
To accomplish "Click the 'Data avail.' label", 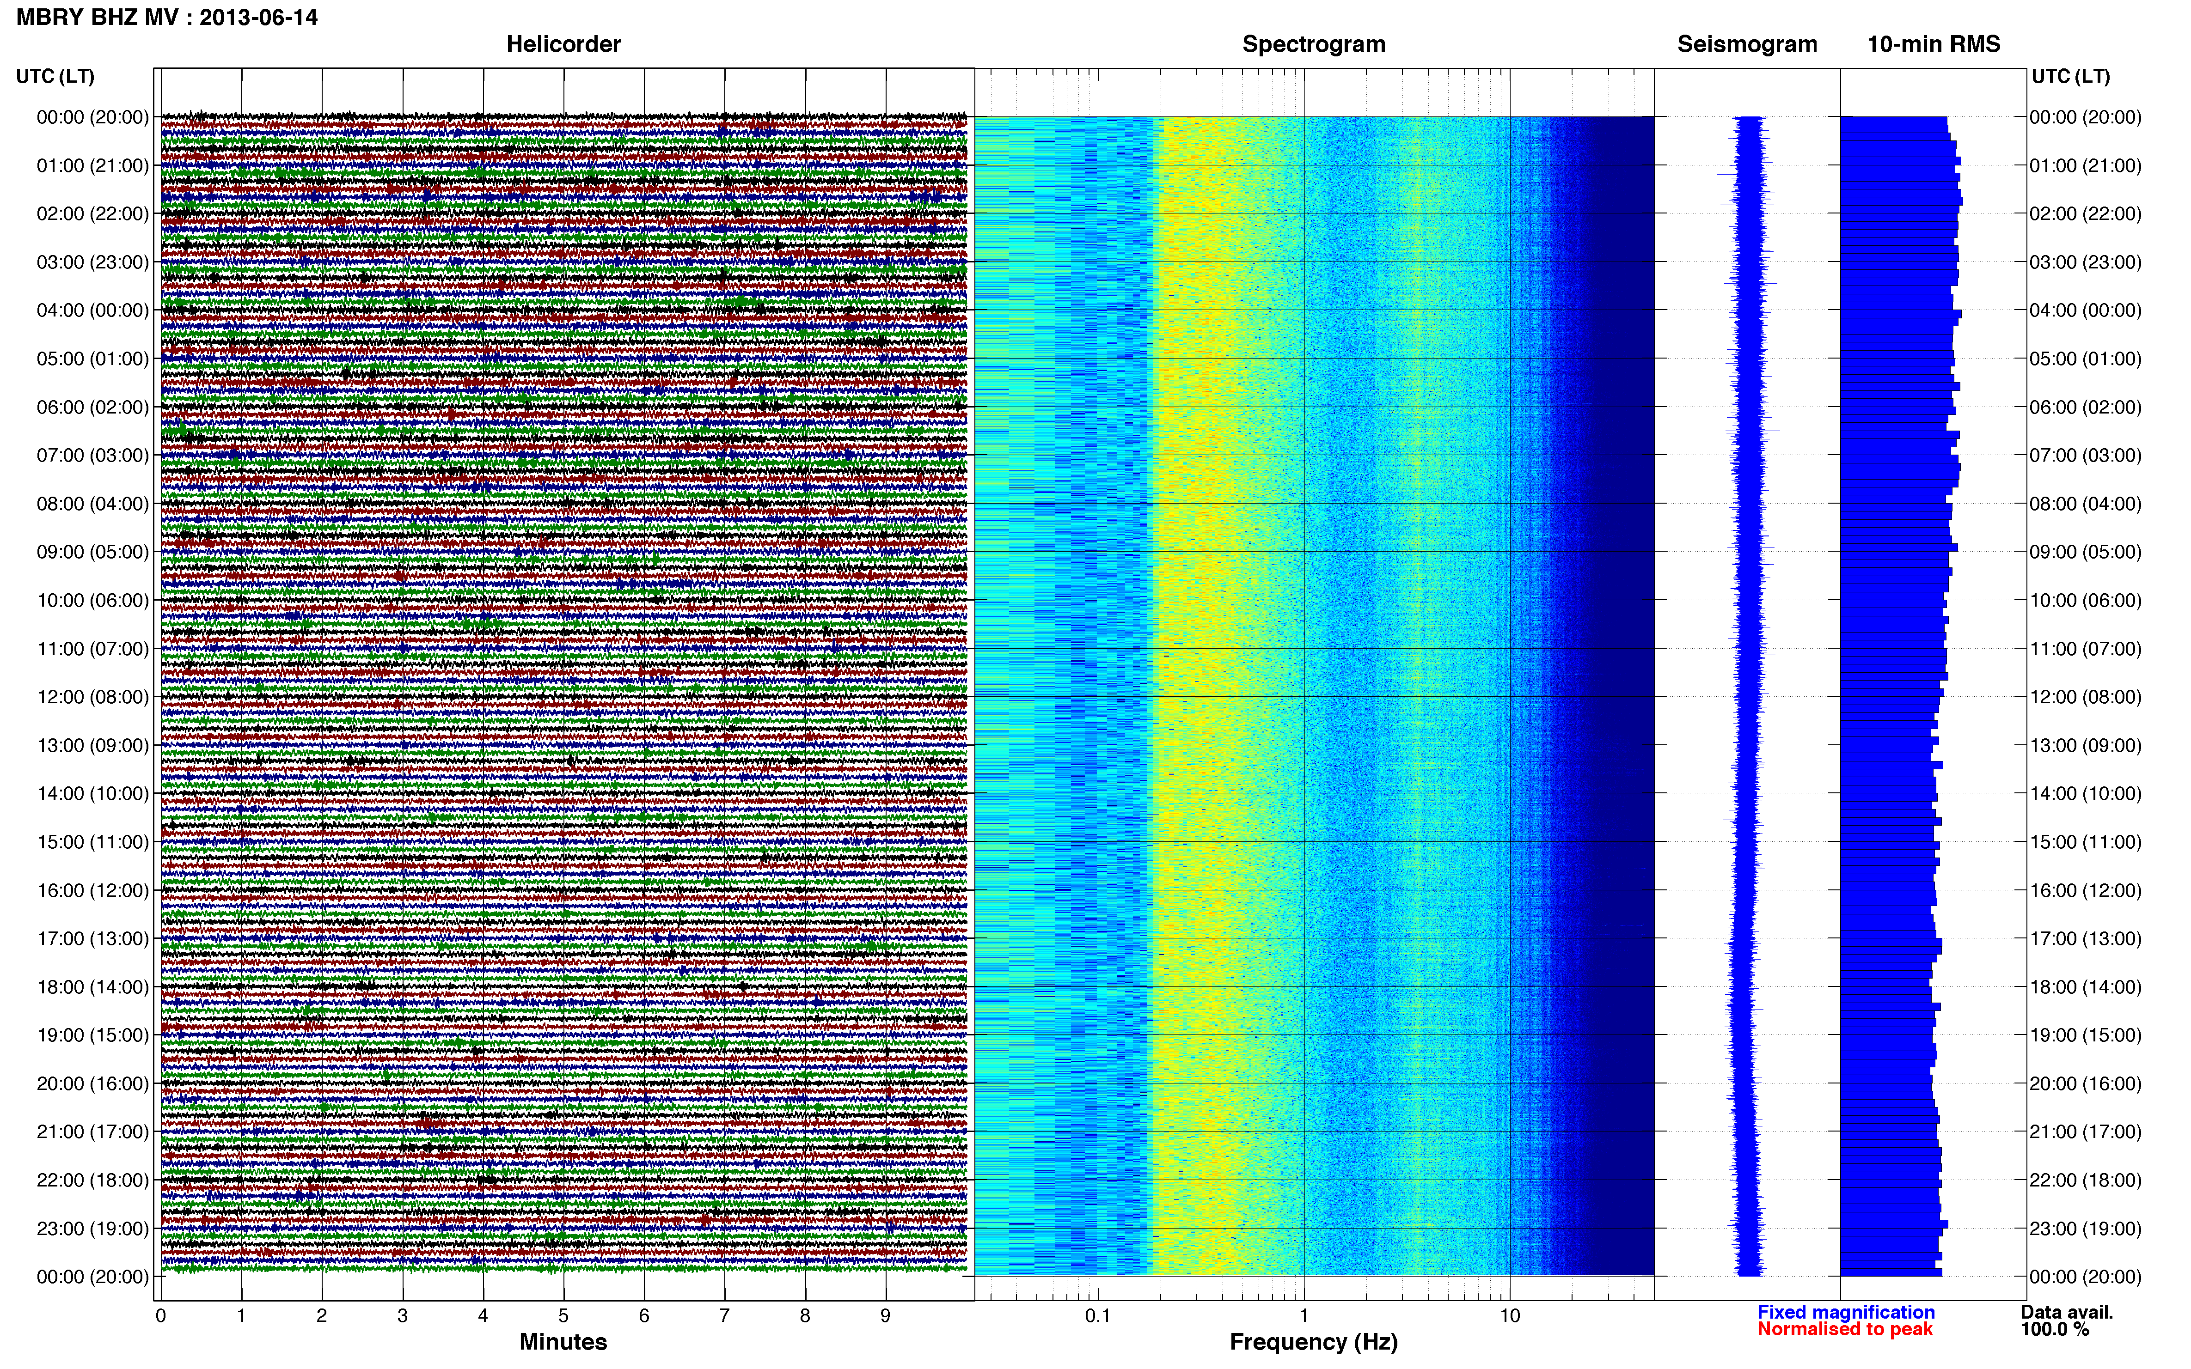I will pyautogui.click(x=2067, y=1312).
